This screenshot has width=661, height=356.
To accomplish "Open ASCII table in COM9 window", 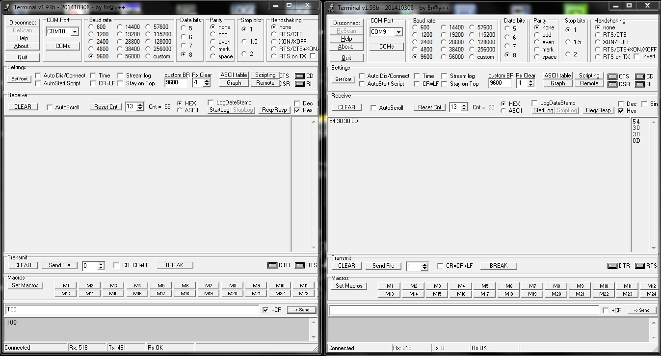I will pyautogui.click(x=558, y=76).
